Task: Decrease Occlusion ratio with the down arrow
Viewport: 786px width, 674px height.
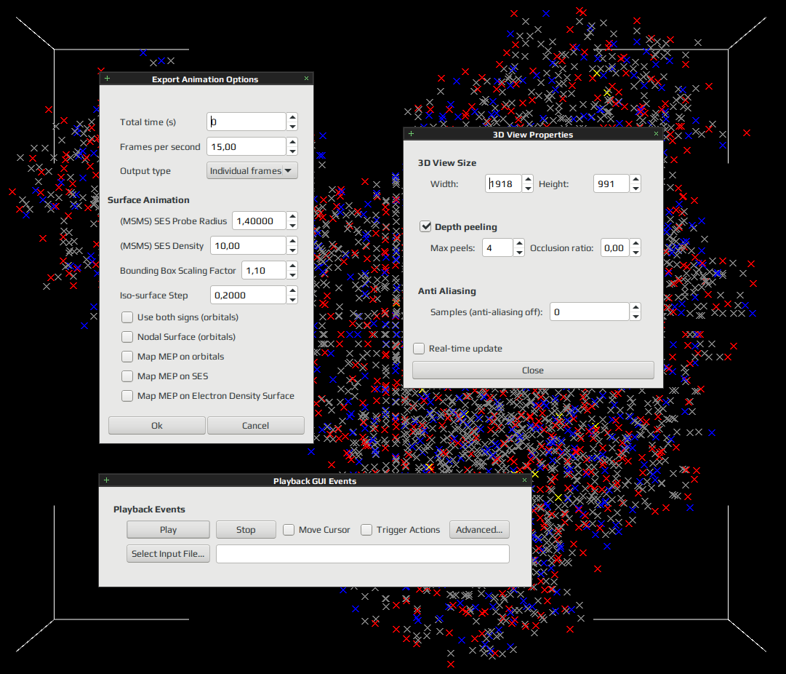Action: coord(635,253)
